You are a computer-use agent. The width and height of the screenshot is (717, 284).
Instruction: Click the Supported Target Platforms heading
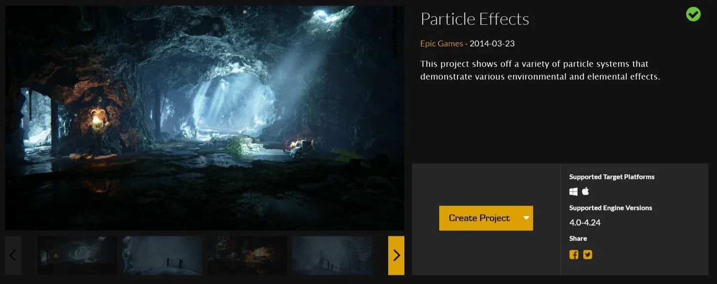tap(613, 176)
